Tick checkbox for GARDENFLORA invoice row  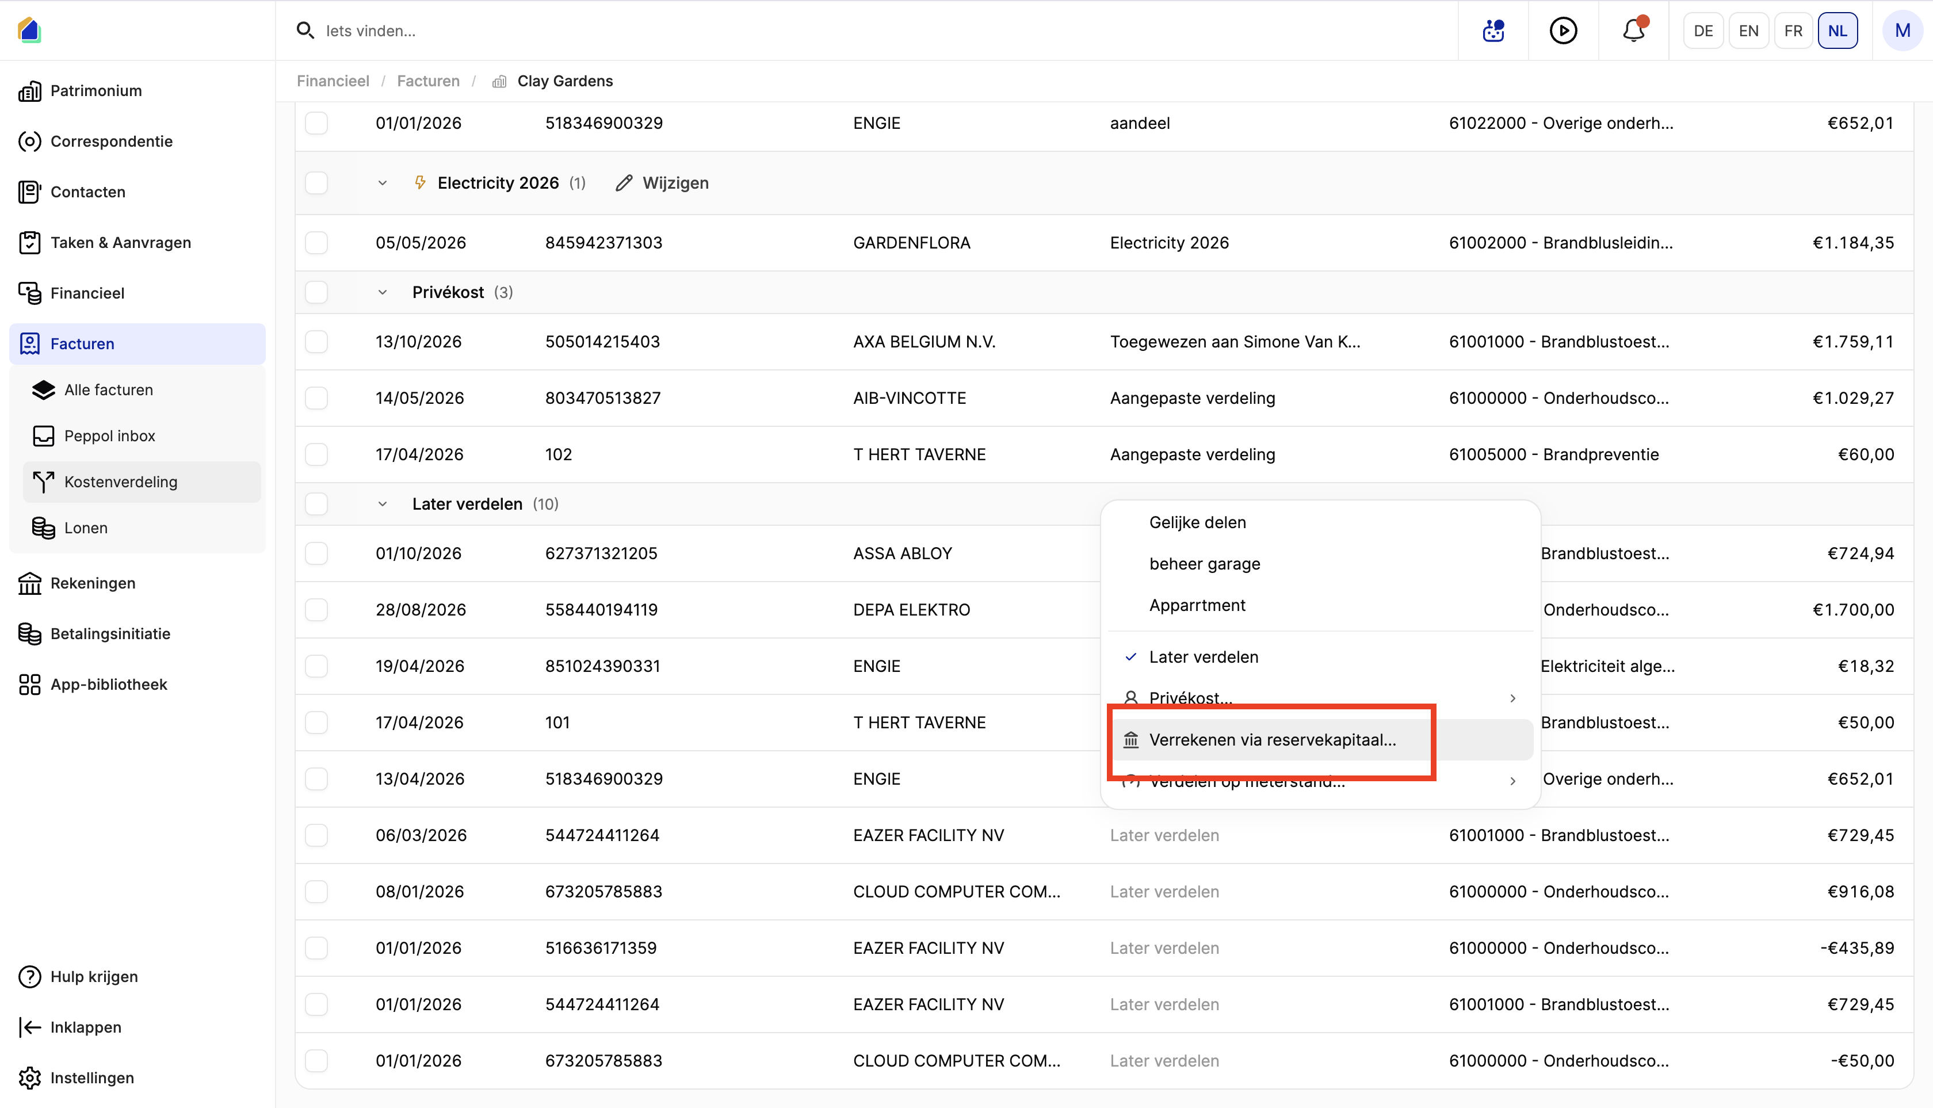[x=316, y=243]
